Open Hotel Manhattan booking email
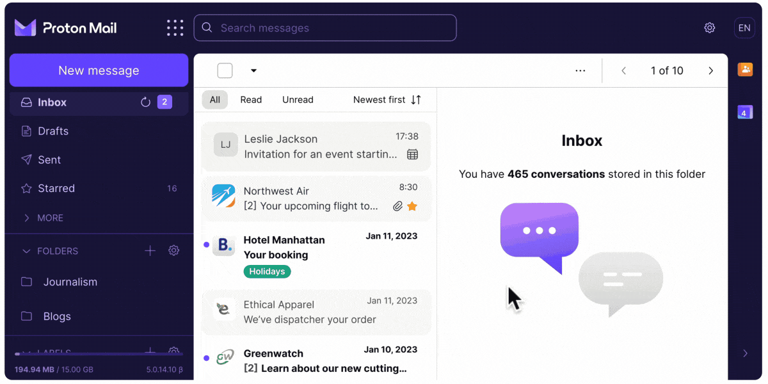 (316, 255)
